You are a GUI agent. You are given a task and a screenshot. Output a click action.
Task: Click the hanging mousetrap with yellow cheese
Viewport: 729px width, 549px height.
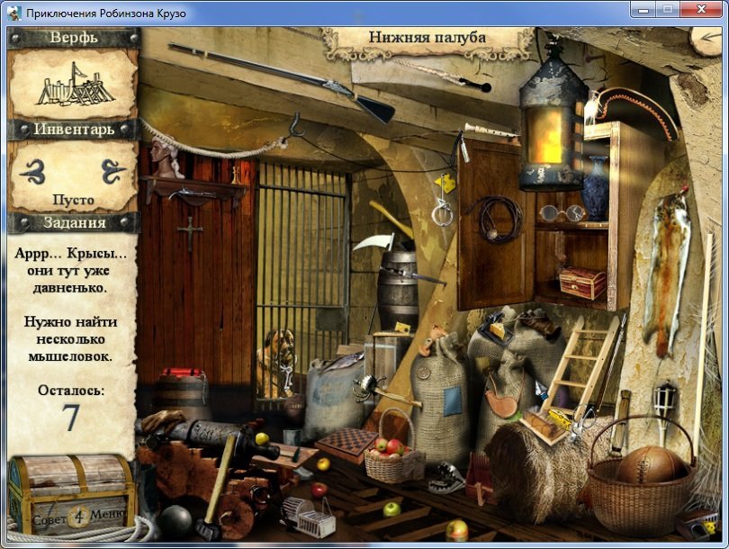point(445,184)
